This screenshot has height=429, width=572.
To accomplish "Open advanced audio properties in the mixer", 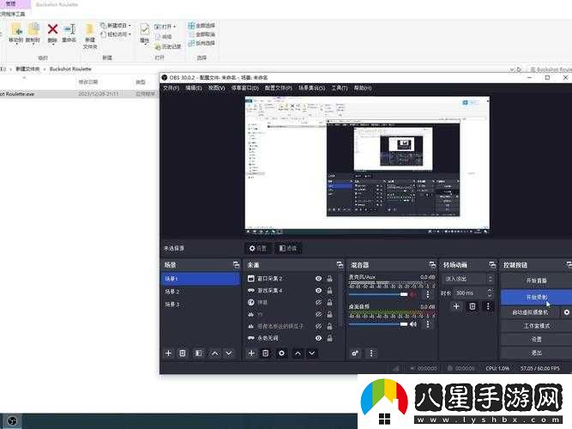I will pos(355,353).
